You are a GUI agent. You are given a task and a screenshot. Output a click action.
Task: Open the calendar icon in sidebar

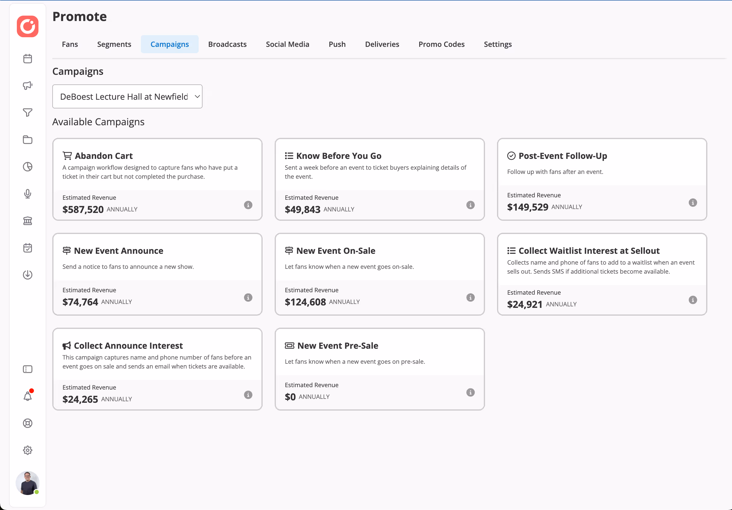coord(28,59)
